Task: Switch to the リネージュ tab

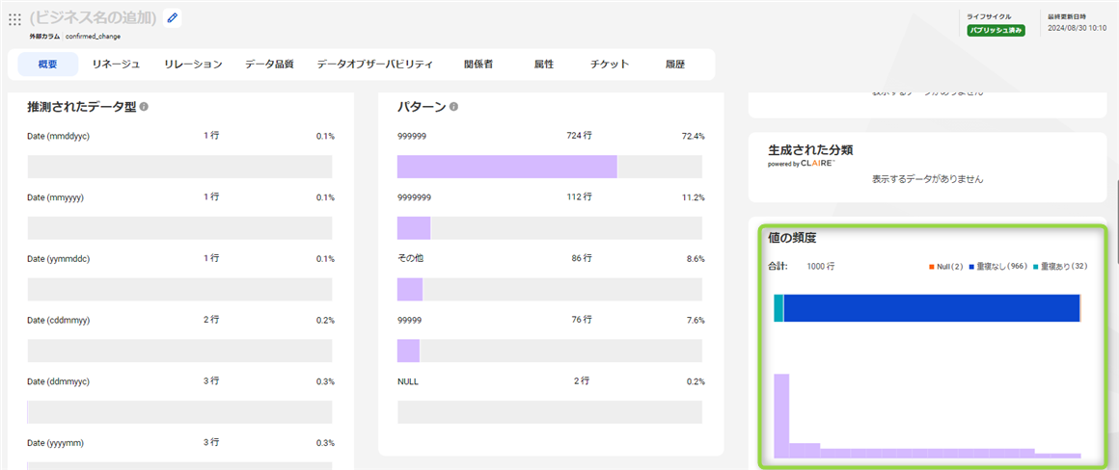Action: tap(116, 65)
